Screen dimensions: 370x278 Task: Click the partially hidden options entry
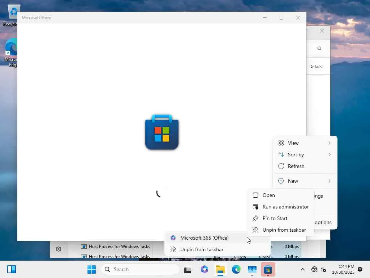[323, 223]
